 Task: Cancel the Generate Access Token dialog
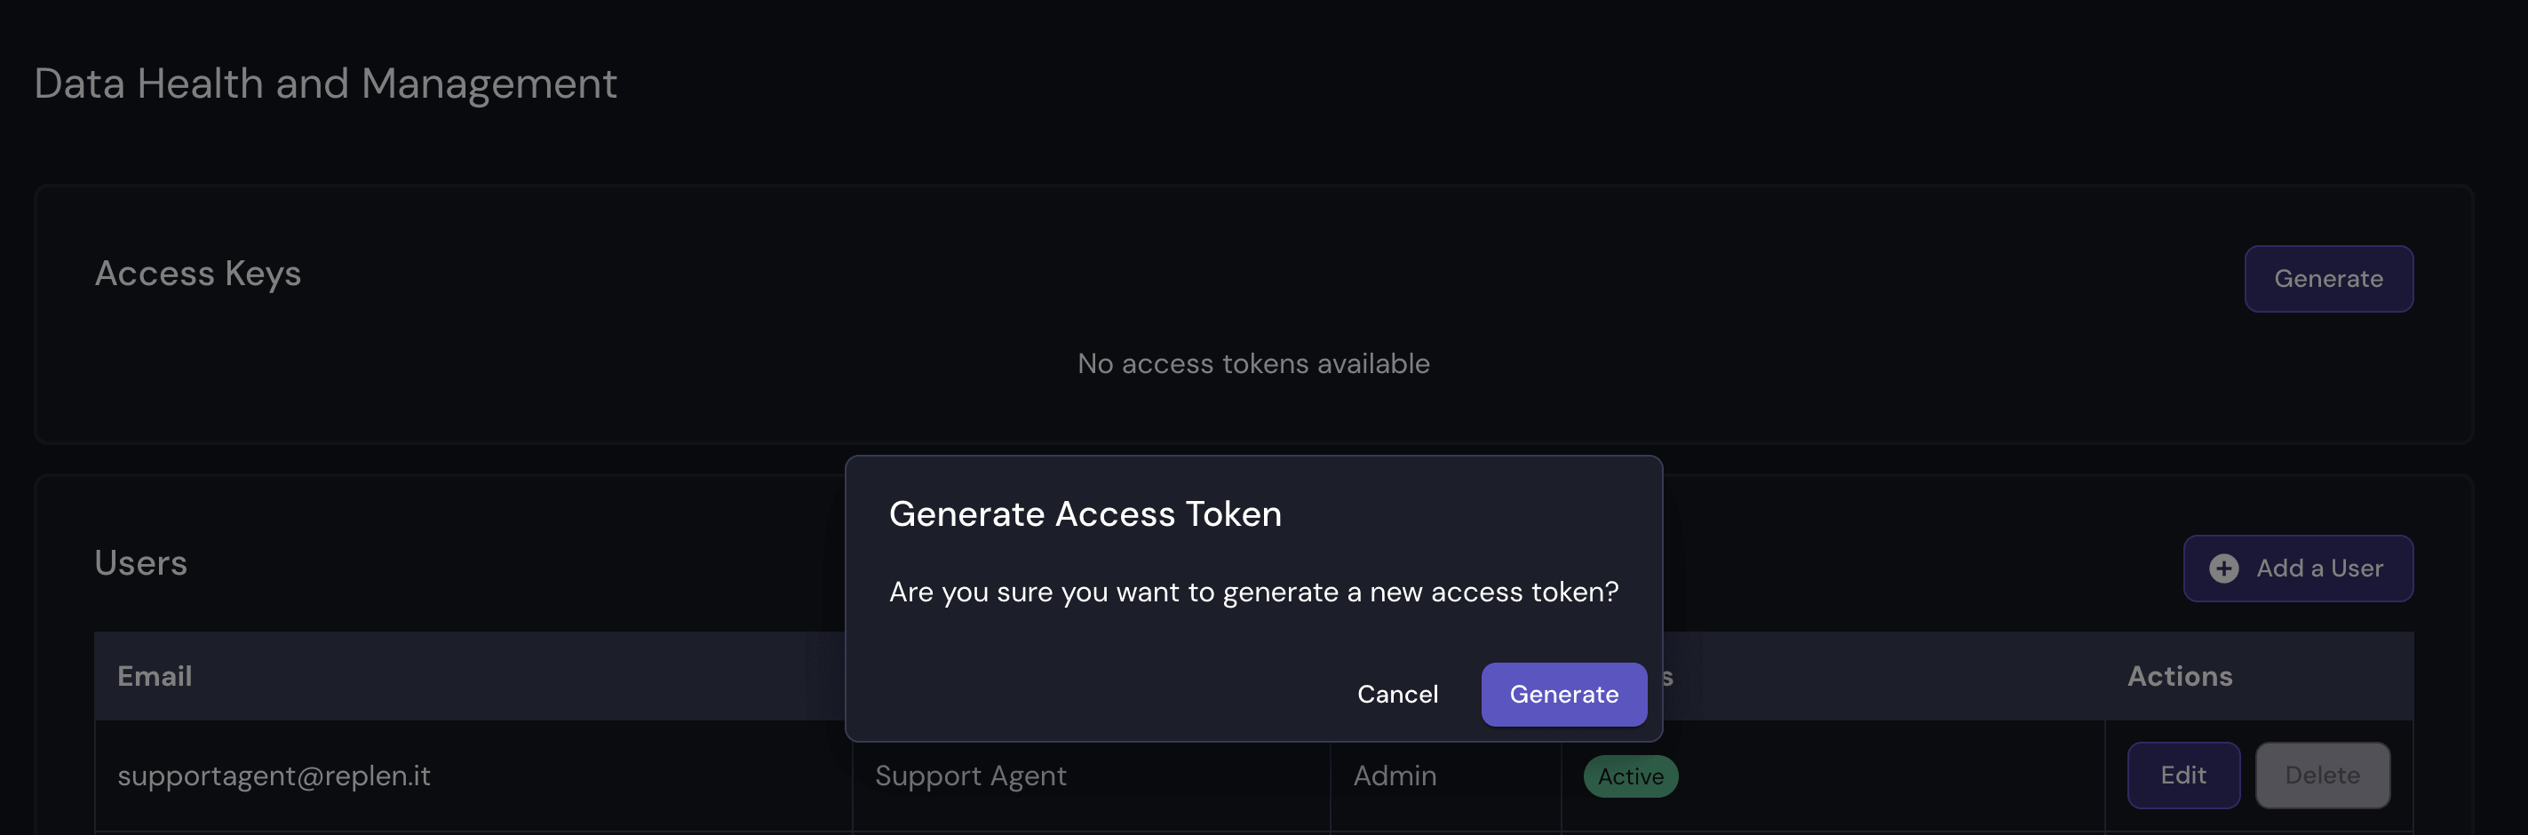(x=1396, y=694)
